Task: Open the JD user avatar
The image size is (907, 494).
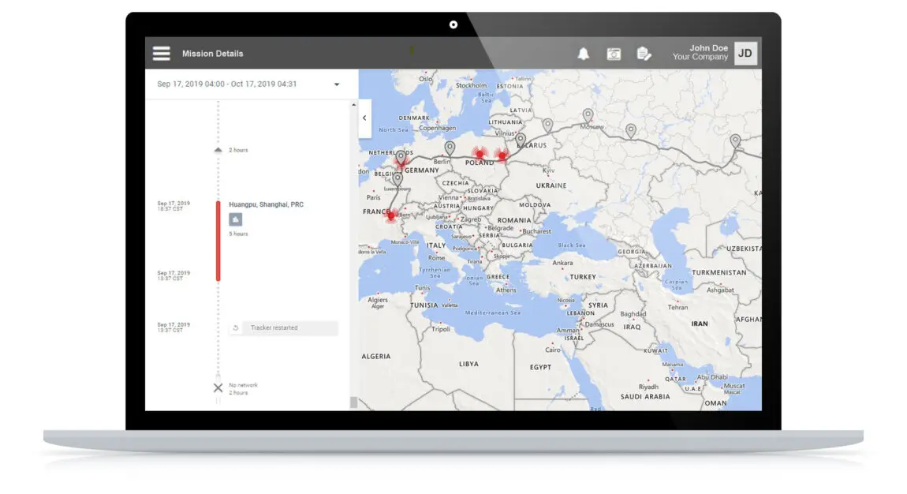Action: point(745,53)
